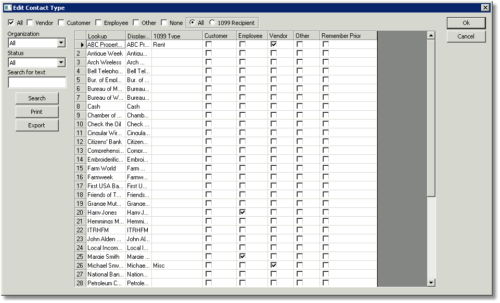Check Vendor for Petroleum C... row
500x303 pixels.
tap(274, 283)
